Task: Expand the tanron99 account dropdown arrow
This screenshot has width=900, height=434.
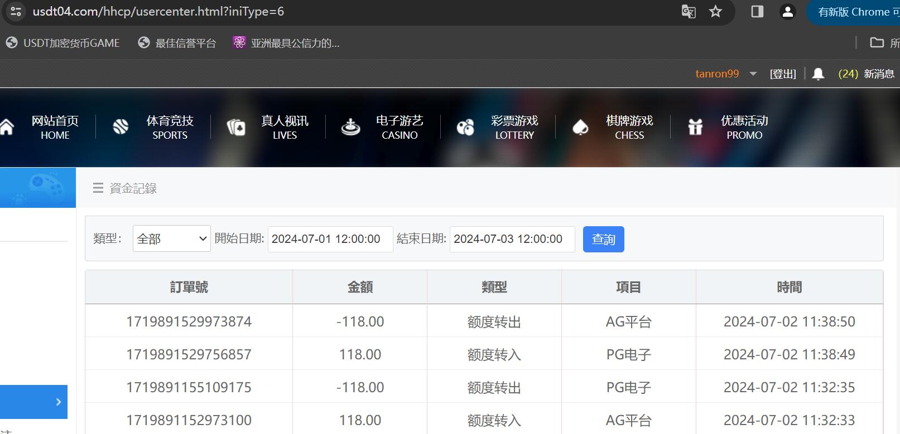Action: 753,74
